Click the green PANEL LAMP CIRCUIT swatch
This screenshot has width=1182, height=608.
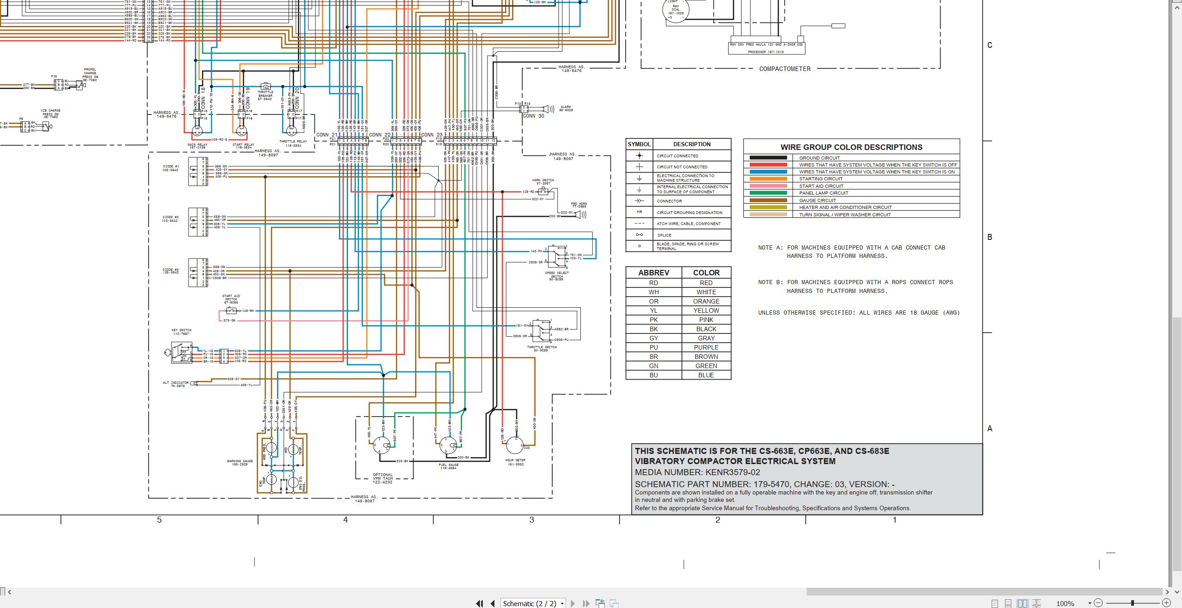pyautogui.click(x=768, y=193)
